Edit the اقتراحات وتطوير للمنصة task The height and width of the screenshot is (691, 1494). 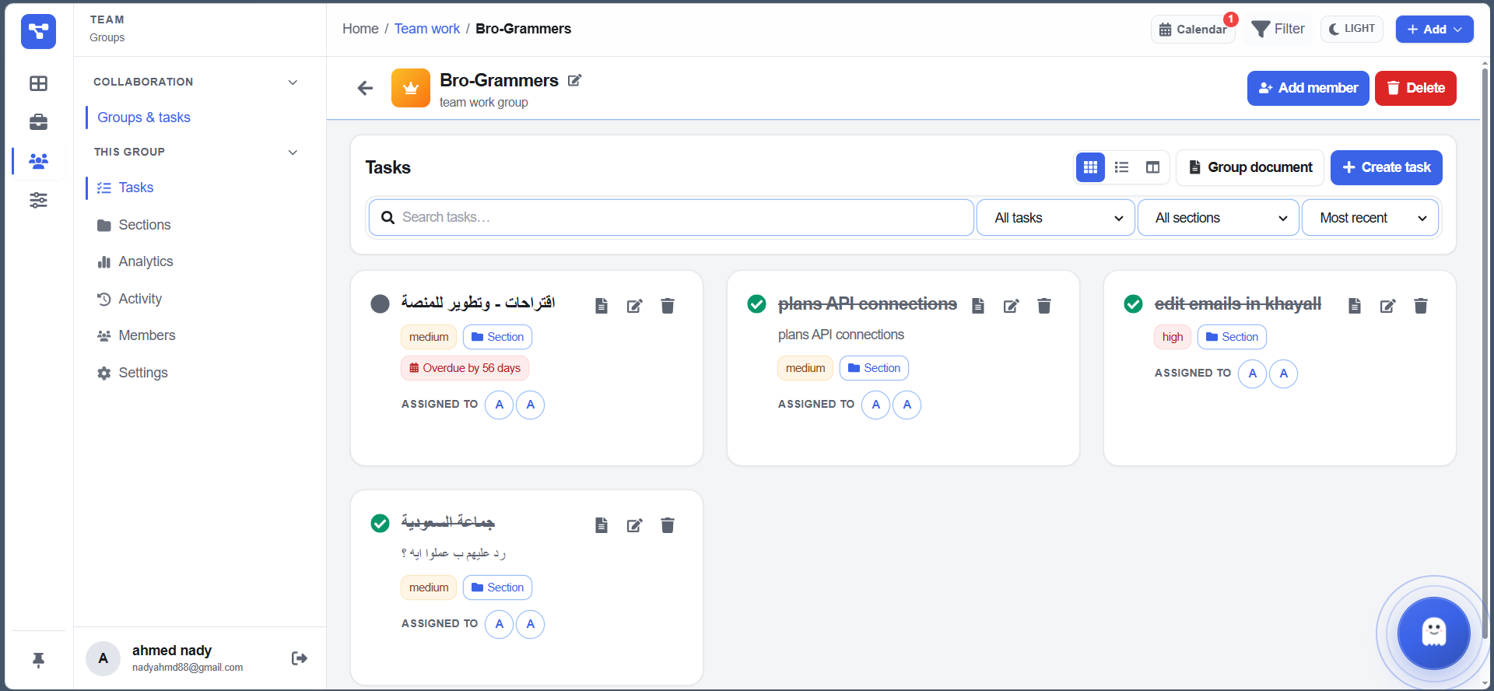634,306
